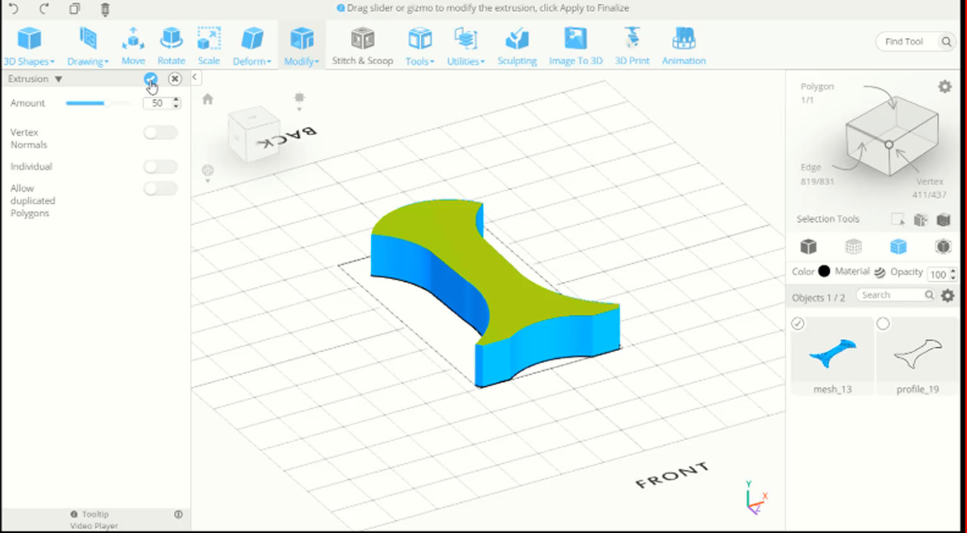Screen dimensions: 967x533
Task: Deselect mesh_13 using its checkmark circle
Action: tap(798, 324)
